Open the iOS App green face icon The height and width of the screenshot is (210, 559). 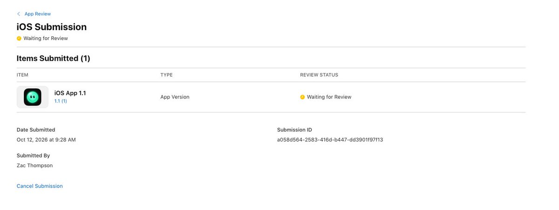click(x=33, y=97)
